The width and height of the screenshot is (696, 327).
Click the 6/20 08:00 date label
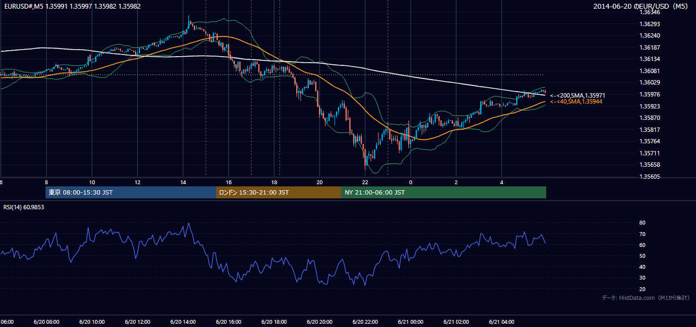pos(46,322)
